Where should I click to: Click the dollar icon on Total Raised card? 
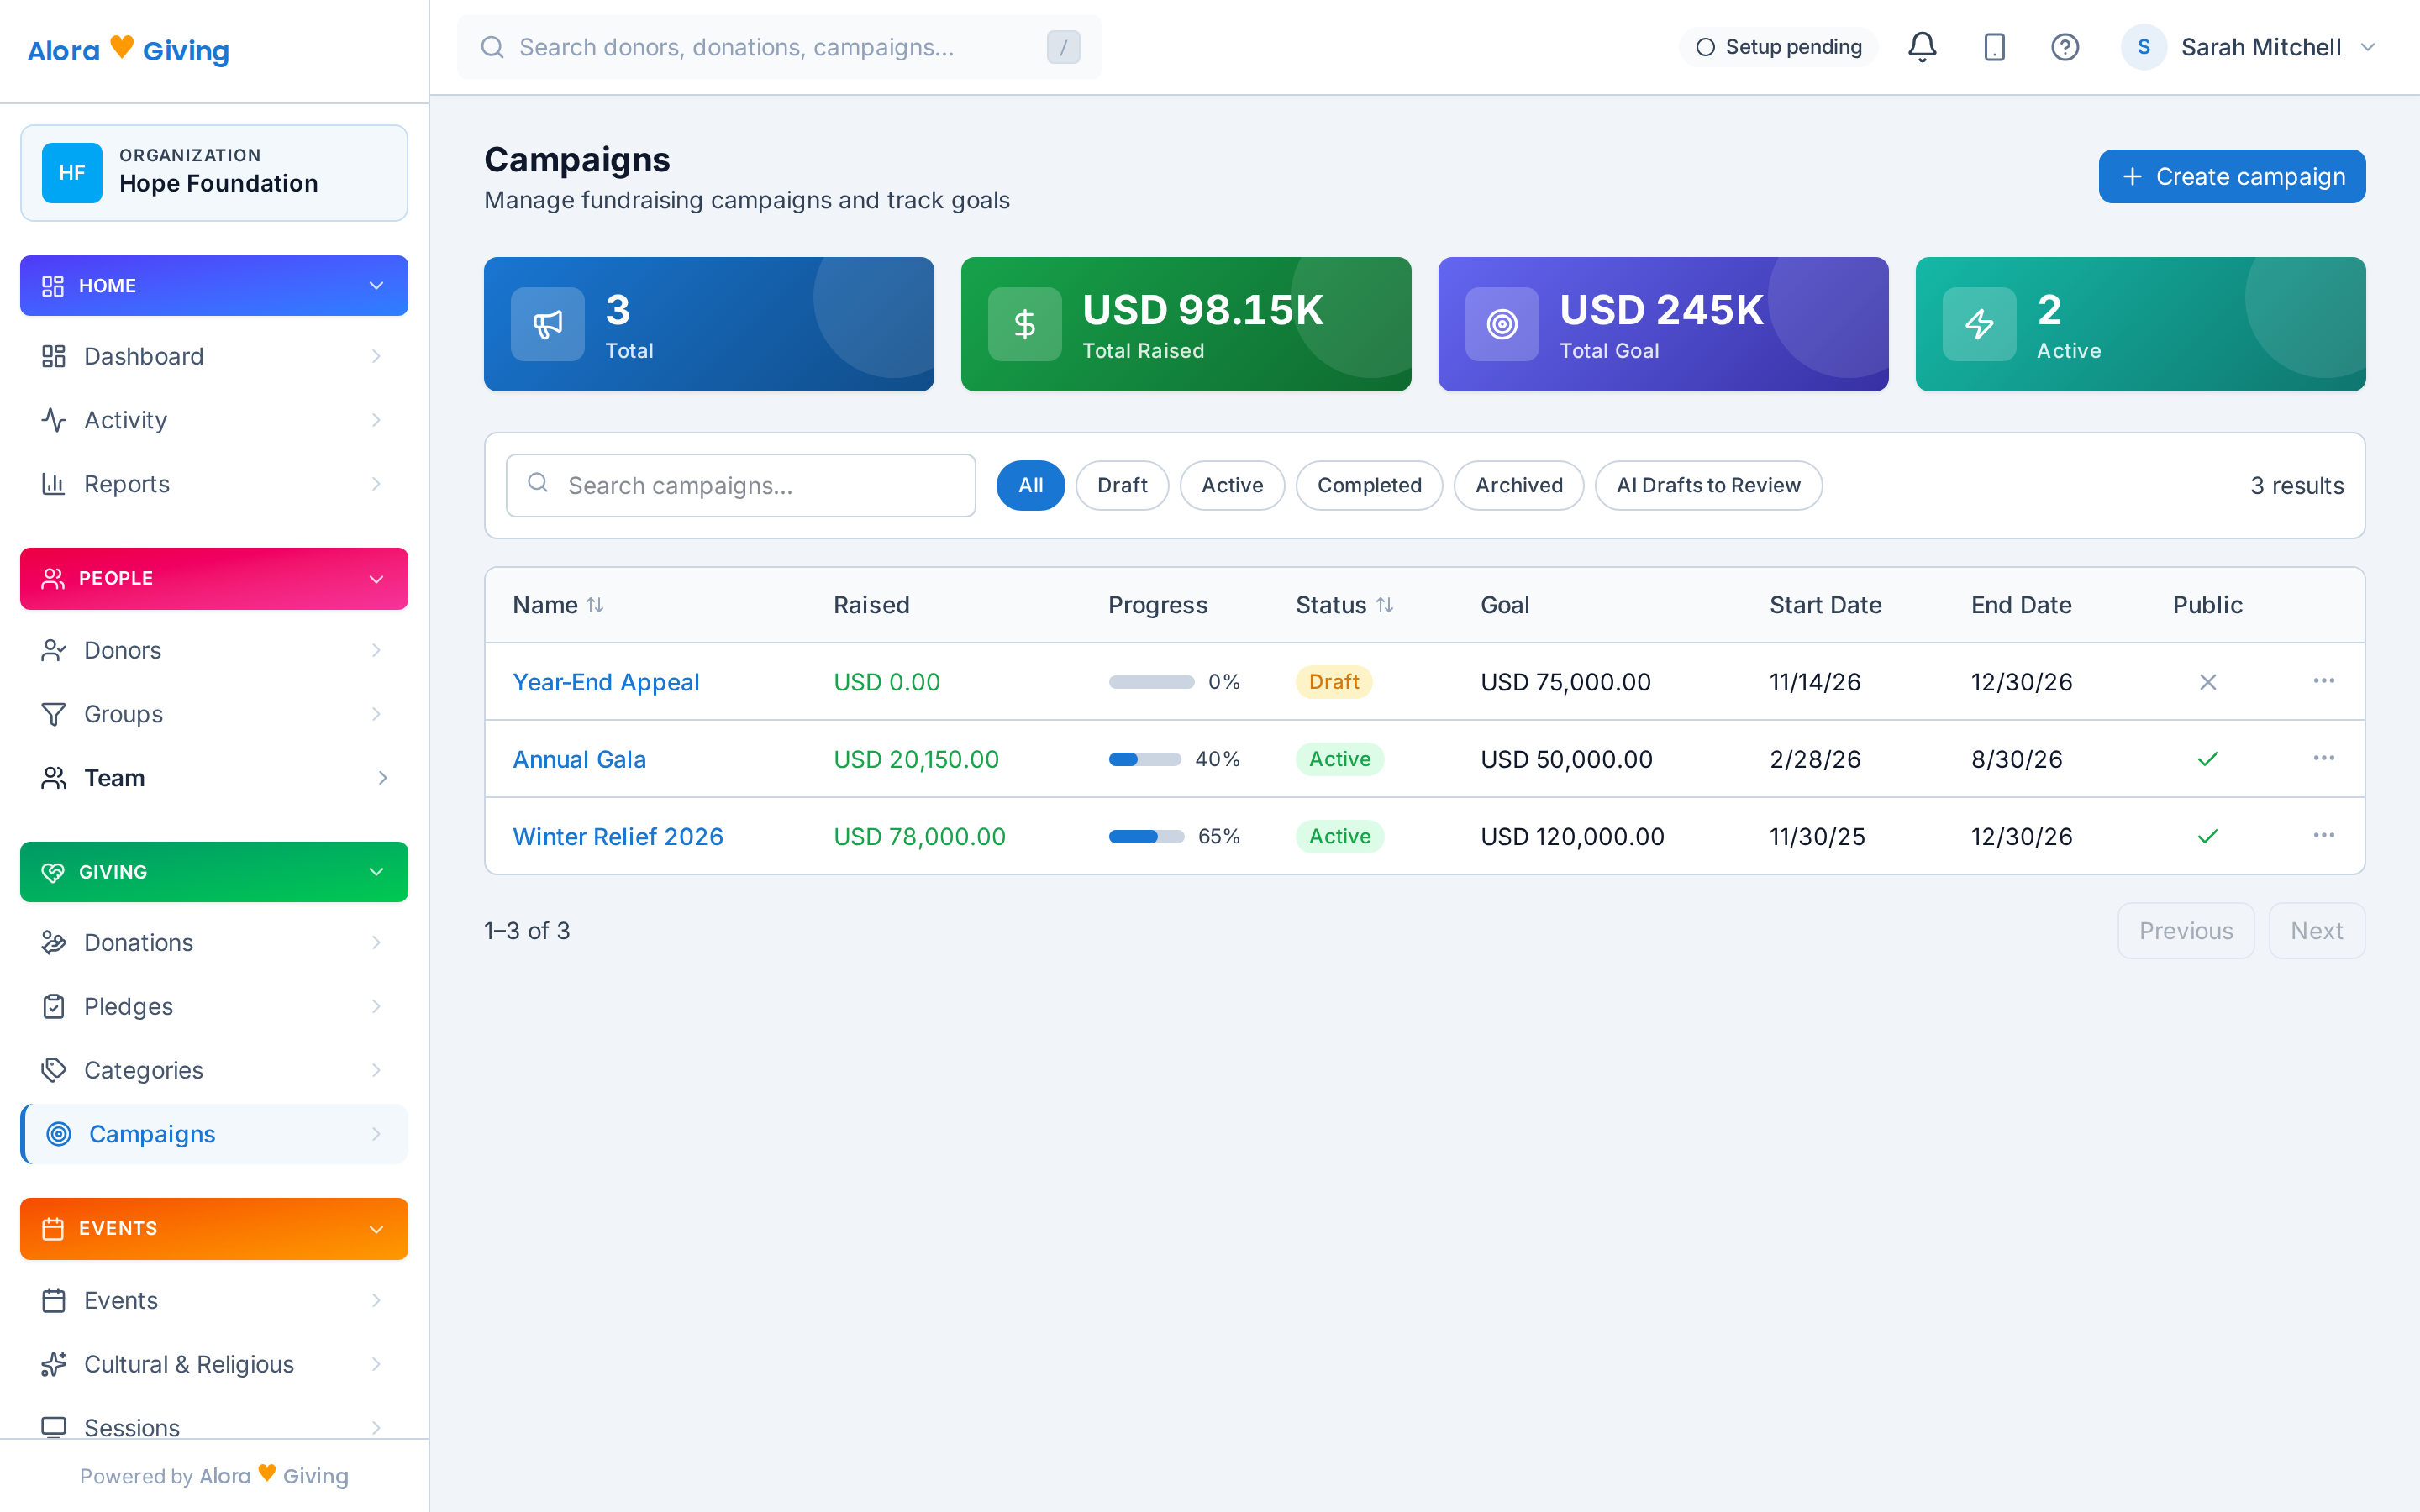[1024, 324]
